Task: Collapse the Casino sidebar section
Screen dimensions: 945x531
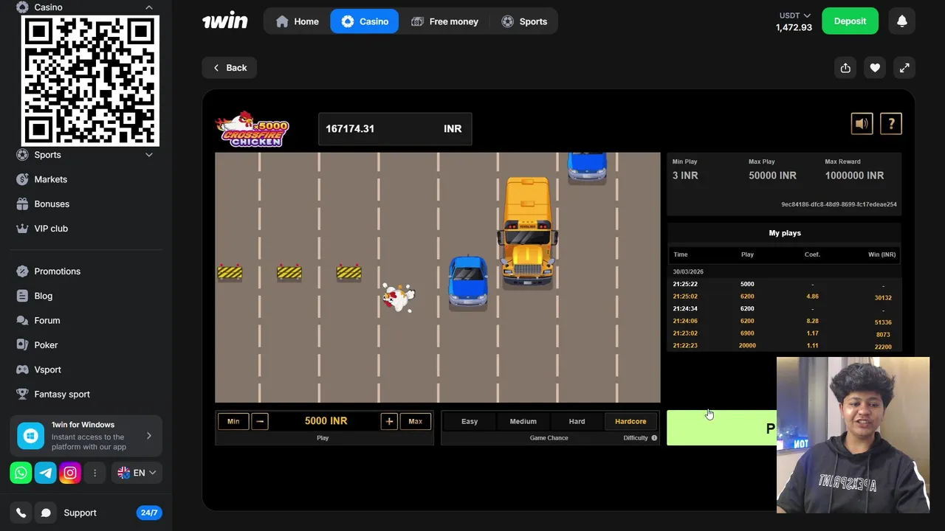Action: pyautogui.click(x=148, y=7)
